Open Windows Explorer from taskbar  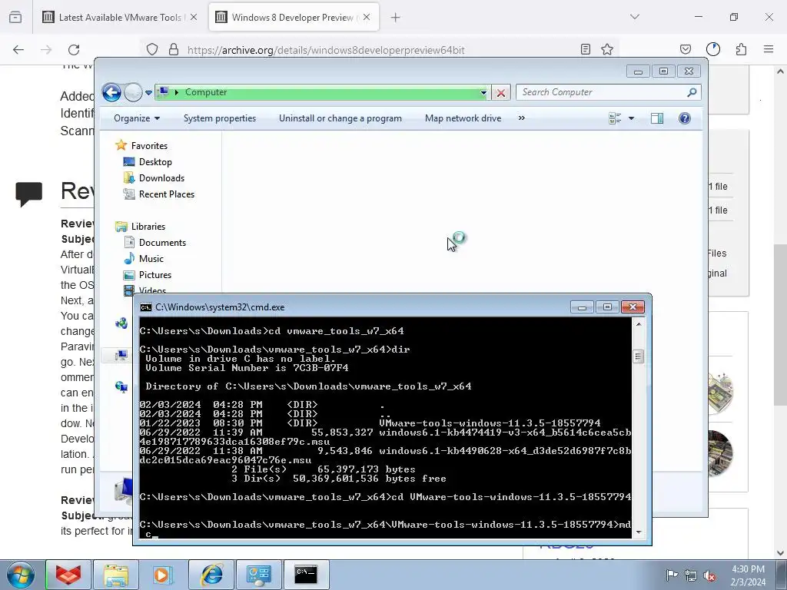point(116,575)
